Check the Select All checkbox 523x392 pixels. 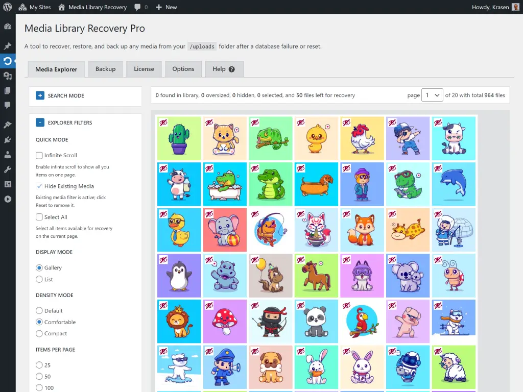point(39,217)
